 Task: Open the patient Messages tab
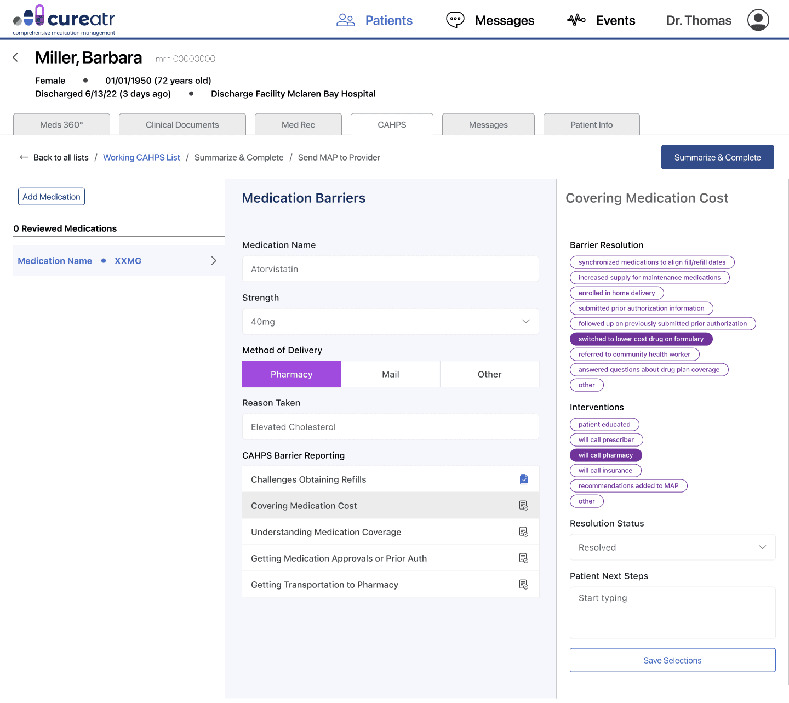pyautogui.click(x=488, y=124)
